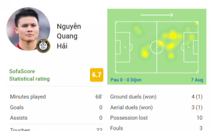
Task: Click the yellow 6.7 rating badge
Action: (97, 75)
